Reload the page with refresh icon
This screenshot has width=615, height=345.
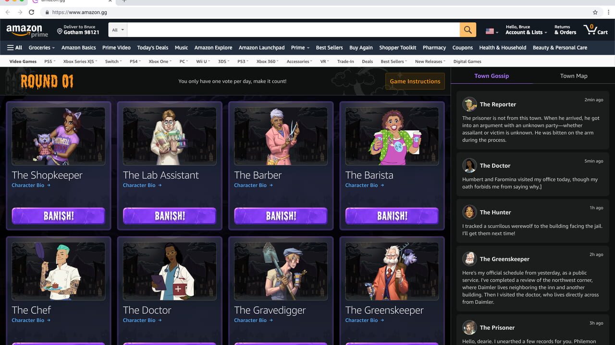click(32, 12)
